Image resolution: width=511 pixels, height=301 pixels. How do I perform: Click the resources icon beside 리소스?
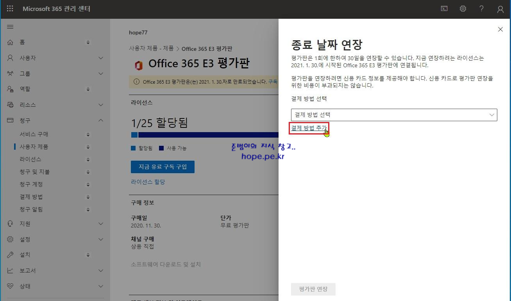click(x=11, y=105)
